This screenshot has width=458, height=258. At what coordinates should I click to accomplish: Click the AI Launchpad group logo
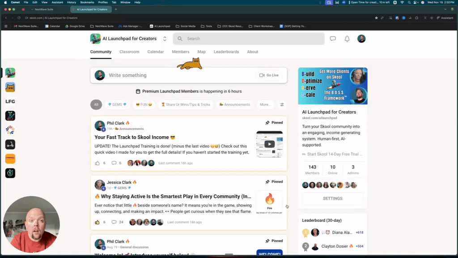click(95, 39)
